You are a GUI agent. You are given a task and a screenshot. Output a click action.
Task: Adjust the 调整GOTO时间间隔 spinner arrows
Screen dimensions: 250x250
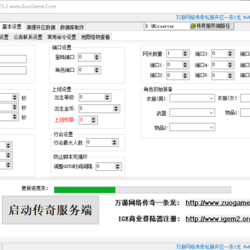click(117, 167)
